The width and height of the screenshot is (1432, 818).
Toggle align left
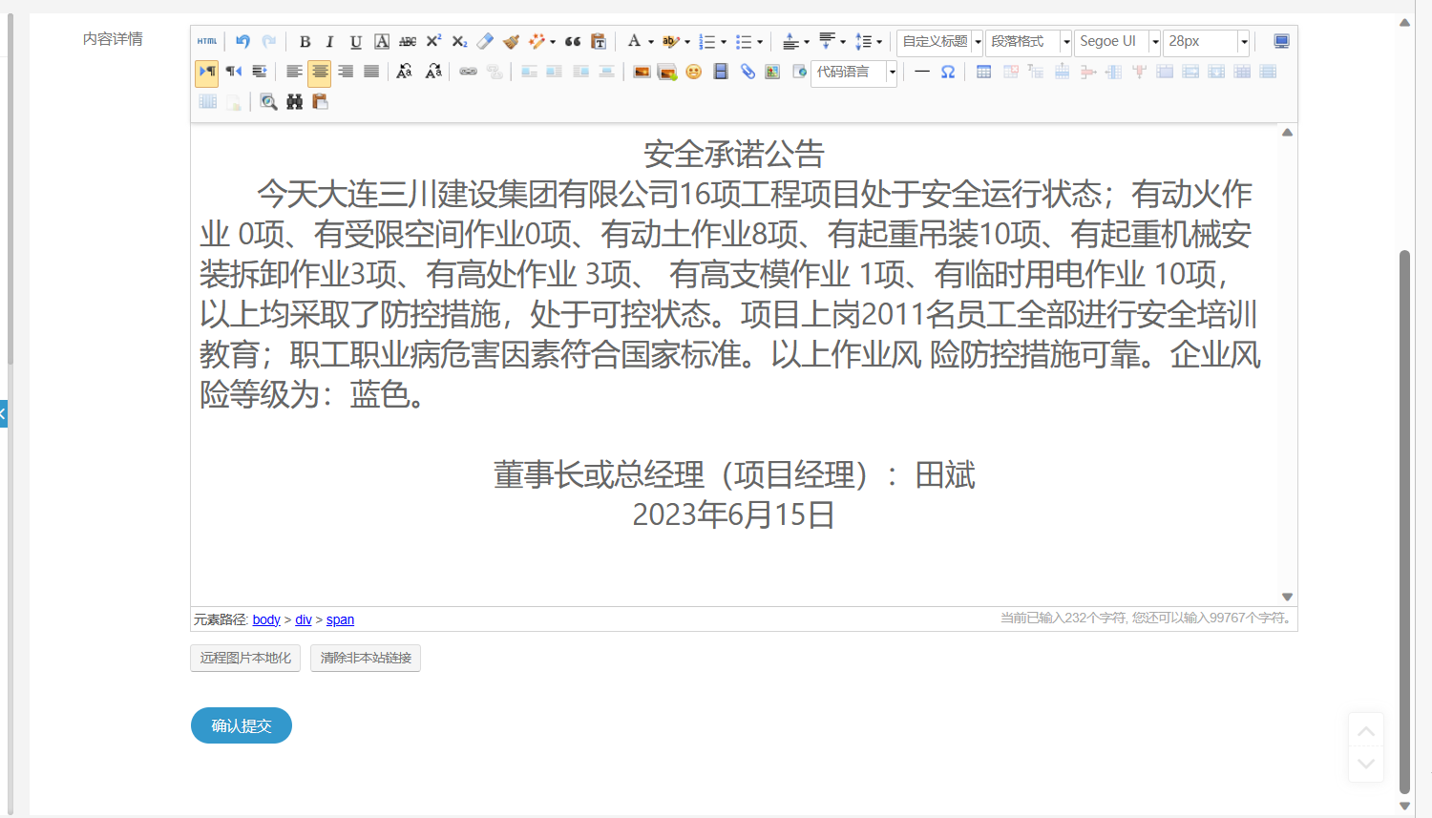click(294, 72)
